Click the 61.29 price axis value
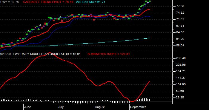The image size is (209, 110). [180, 39]
